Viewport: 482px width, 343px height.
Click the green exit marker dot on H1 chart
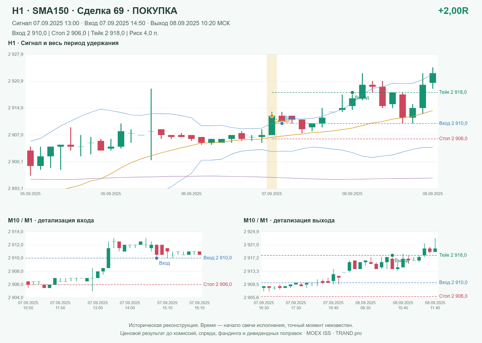352,92
